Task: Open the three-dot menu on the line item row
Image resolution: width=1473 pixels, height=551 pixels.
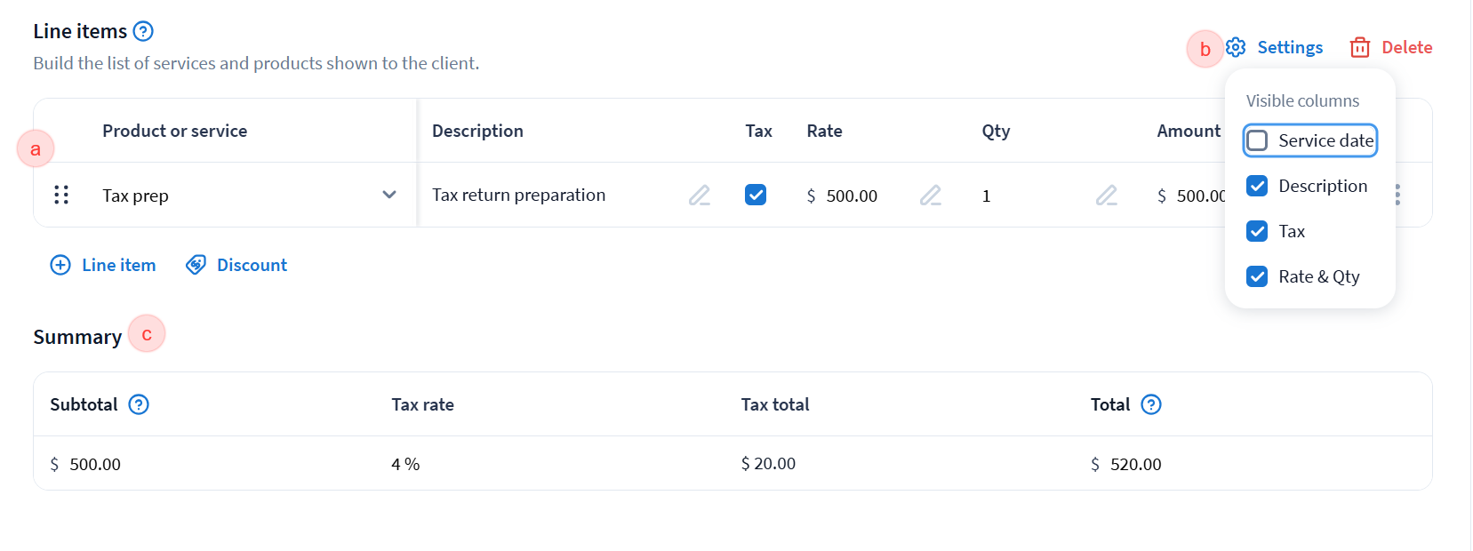Action: (1398, 195)
